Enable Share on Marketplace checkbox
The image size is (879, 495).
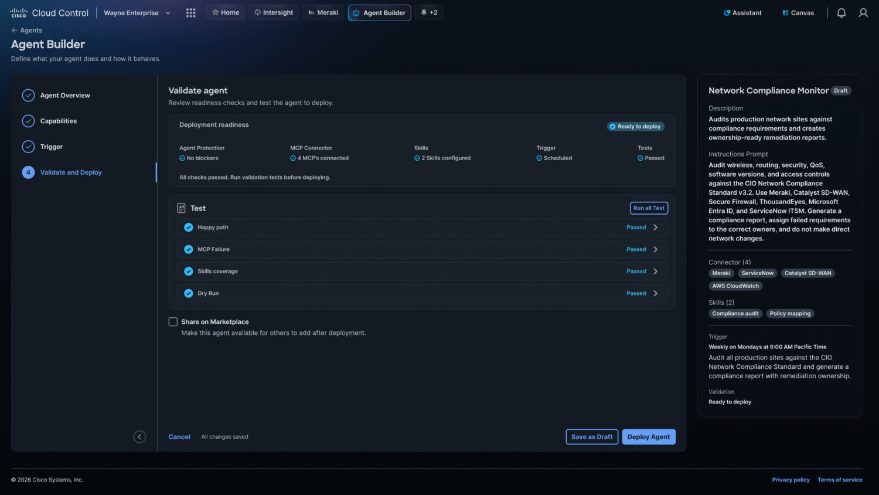(173, 321)
